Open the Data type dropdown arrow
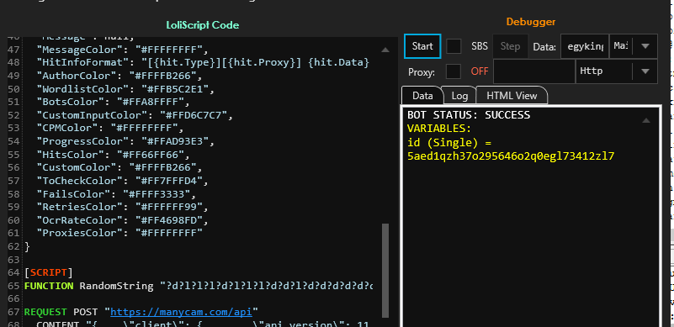The width and height of the screenshot is (674, 327). pos(645,46)
